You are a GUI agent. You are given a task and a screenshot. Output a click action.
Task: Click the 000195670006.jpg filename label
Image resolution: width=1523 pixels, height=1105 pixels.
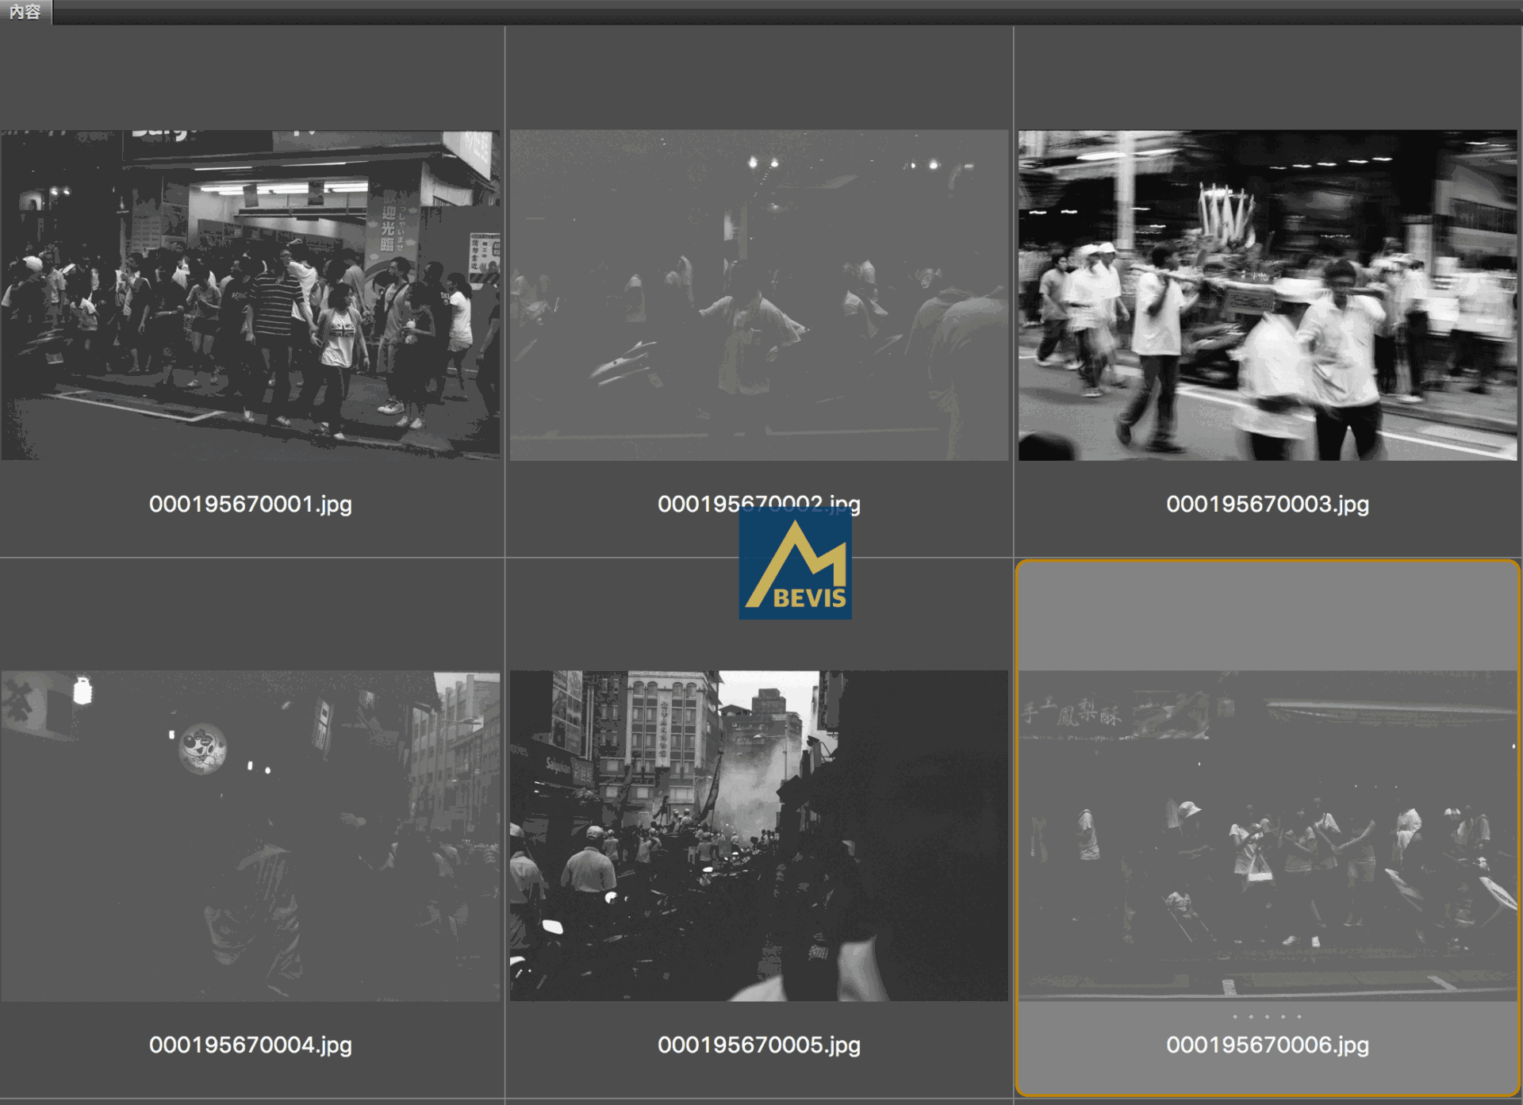(1268, 1045)
